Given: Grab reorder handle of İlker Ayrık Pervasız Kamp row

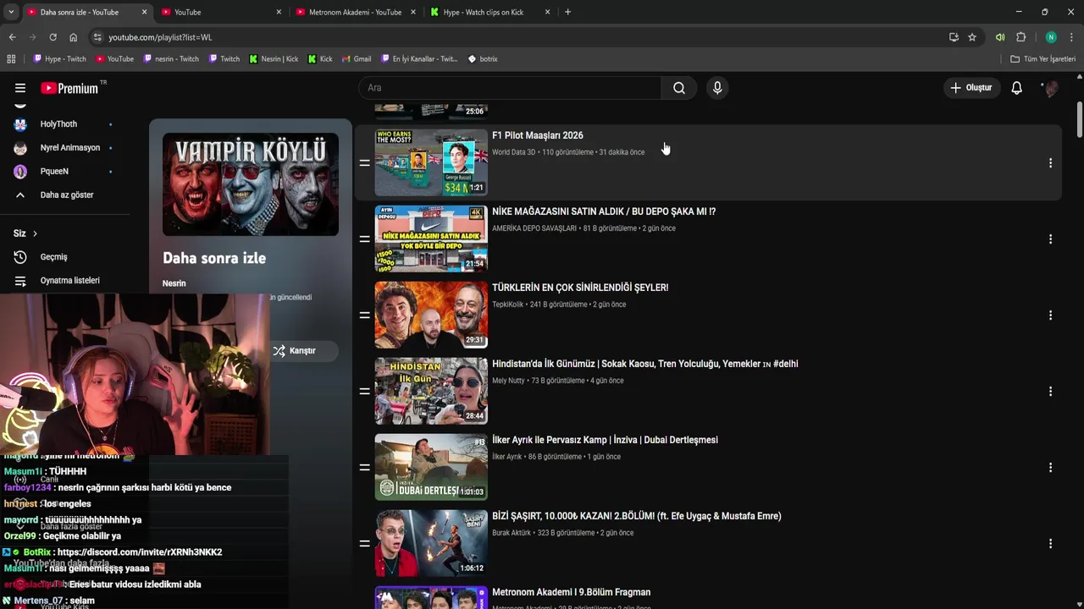Looking at the screenshot, I should pos(364,467).
